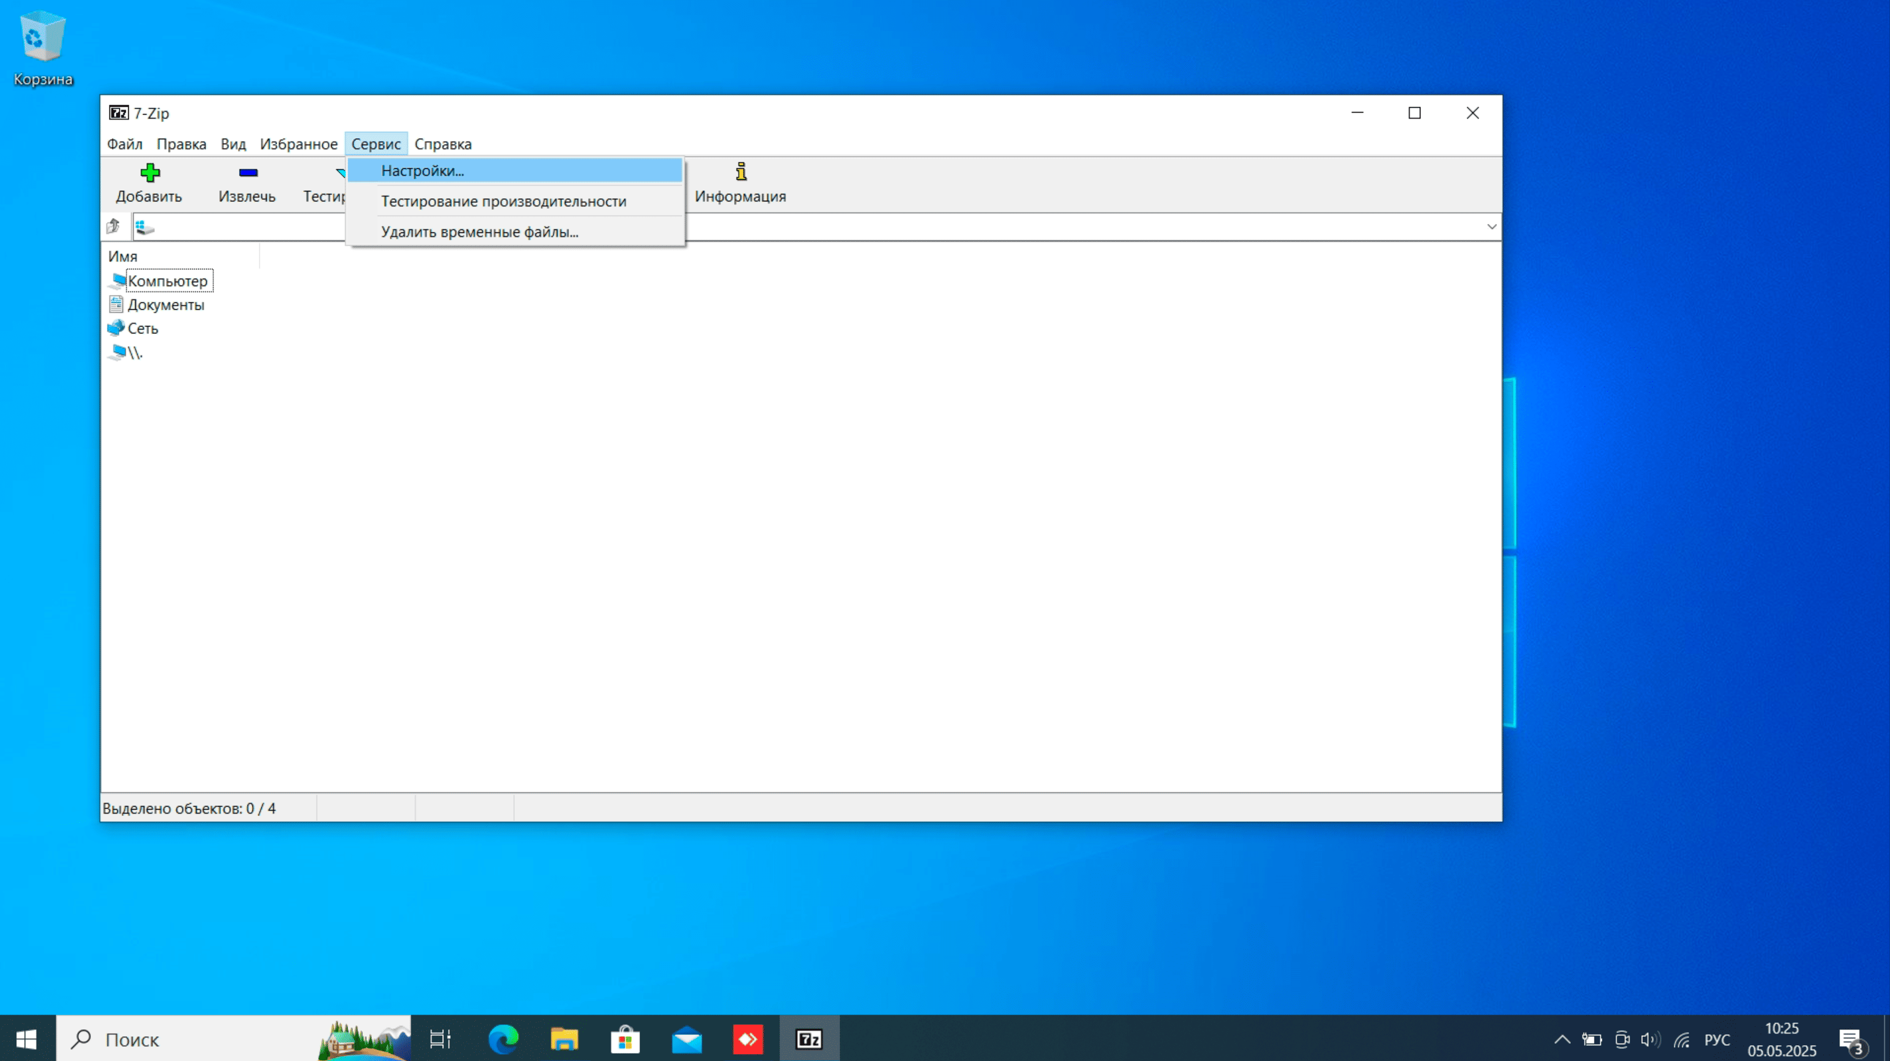1890x1061 pixels.
Task: Maximize the 7-Zip window
Action: tap(1415, 113)
